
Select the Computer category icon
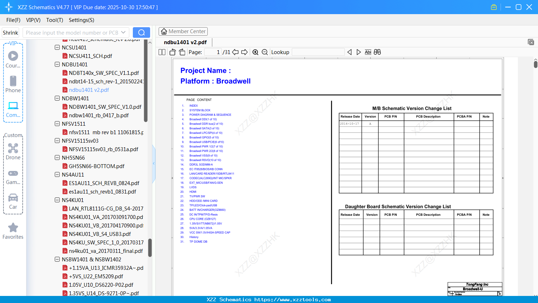coord(13,109)
